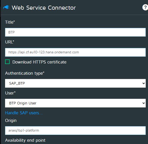The width and height of the screenshot is (148, 144).
Task: Open the Authentication type dropdown
Action: 75,83
